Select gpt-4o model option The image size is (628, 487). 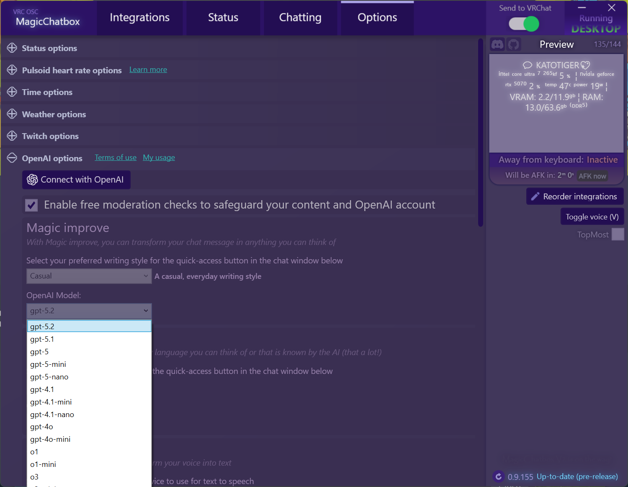coord(89,427)
